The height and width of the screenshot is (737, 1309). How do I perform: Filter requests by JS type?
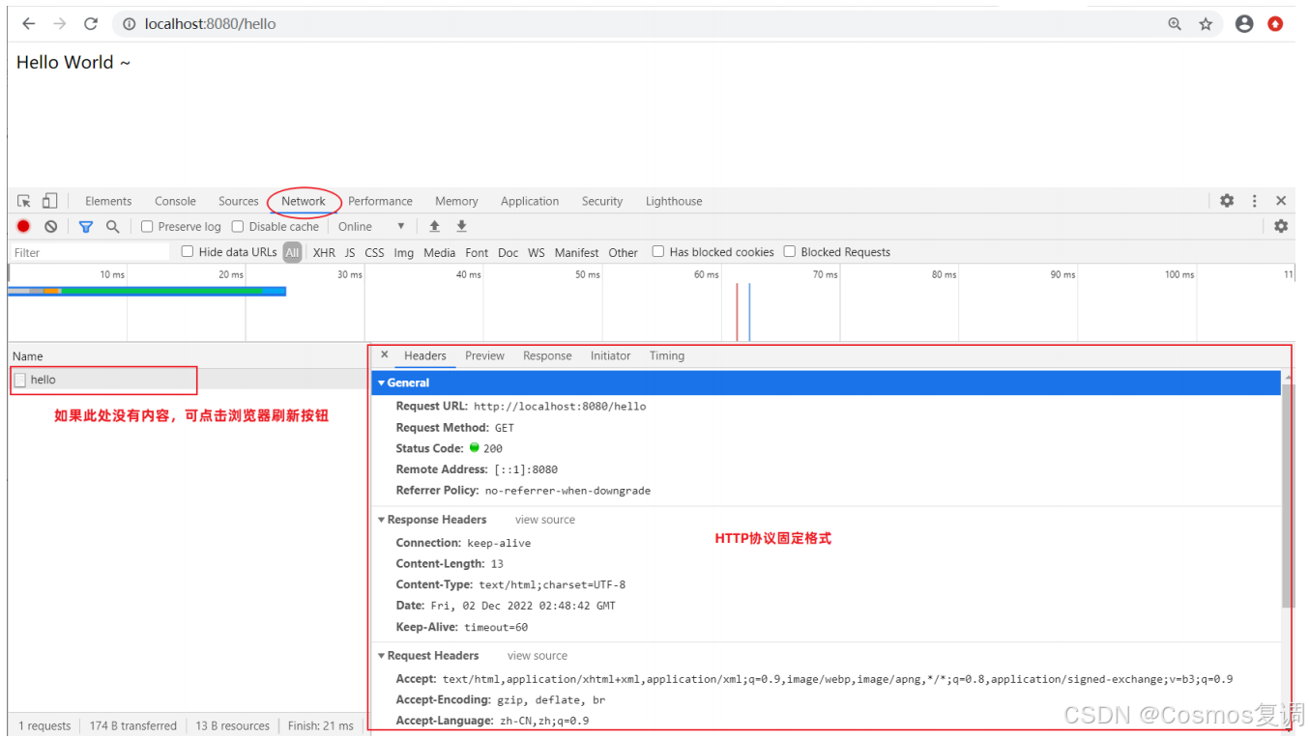(x=350, y=252)
